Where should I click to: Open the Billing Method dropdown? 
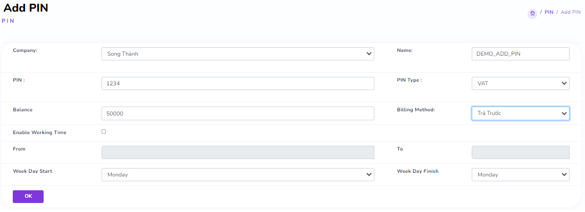click(520, 113)
